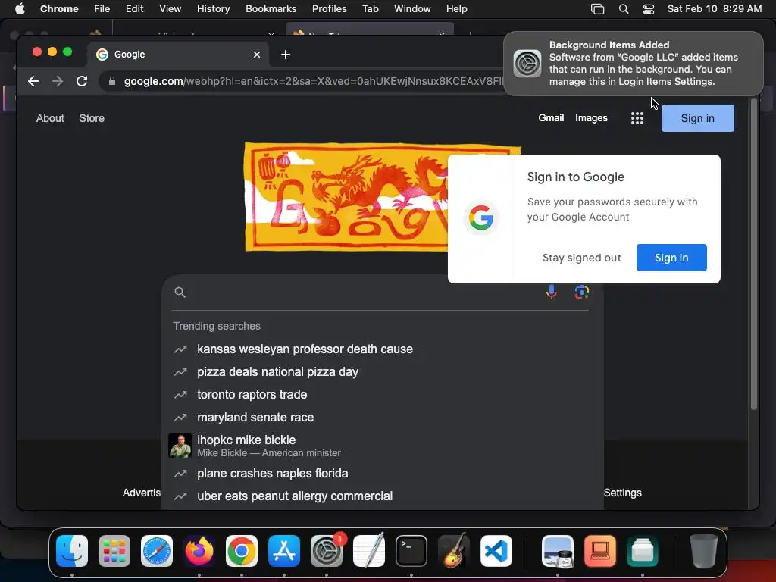Open the Images link
Image resolution: width=776 pixels, height=582 pixels.
(591, 118)
